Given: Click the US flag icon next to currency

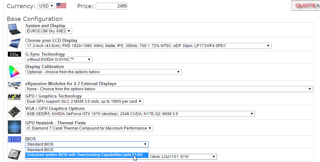Looking at the screenshot, I should point(61,6).
